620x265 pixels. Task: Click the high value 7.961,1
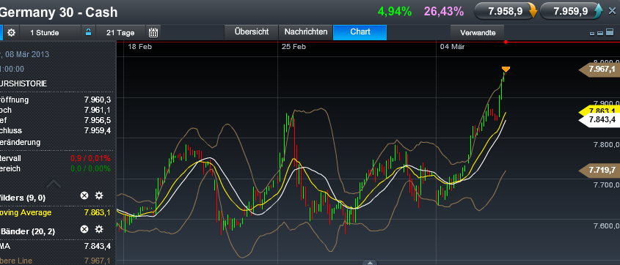tap(97, 110)
